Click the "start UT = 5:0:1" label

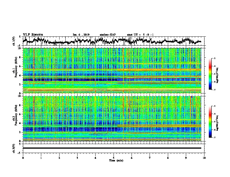[140, 35]
